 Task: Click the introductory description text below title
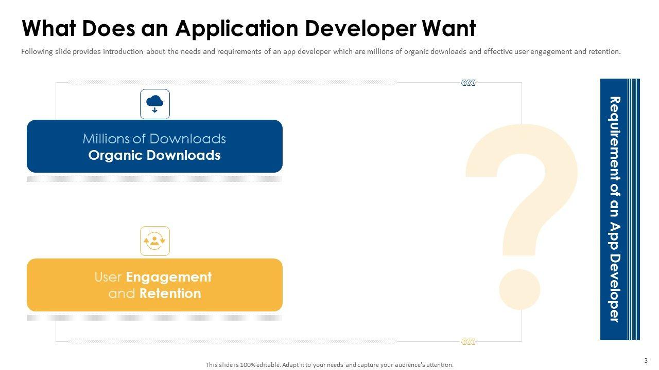(321, 52)
